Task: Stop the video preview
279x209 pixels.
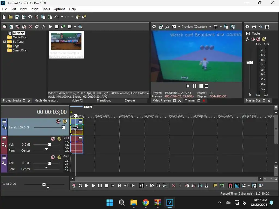Action: click(201, 86)
